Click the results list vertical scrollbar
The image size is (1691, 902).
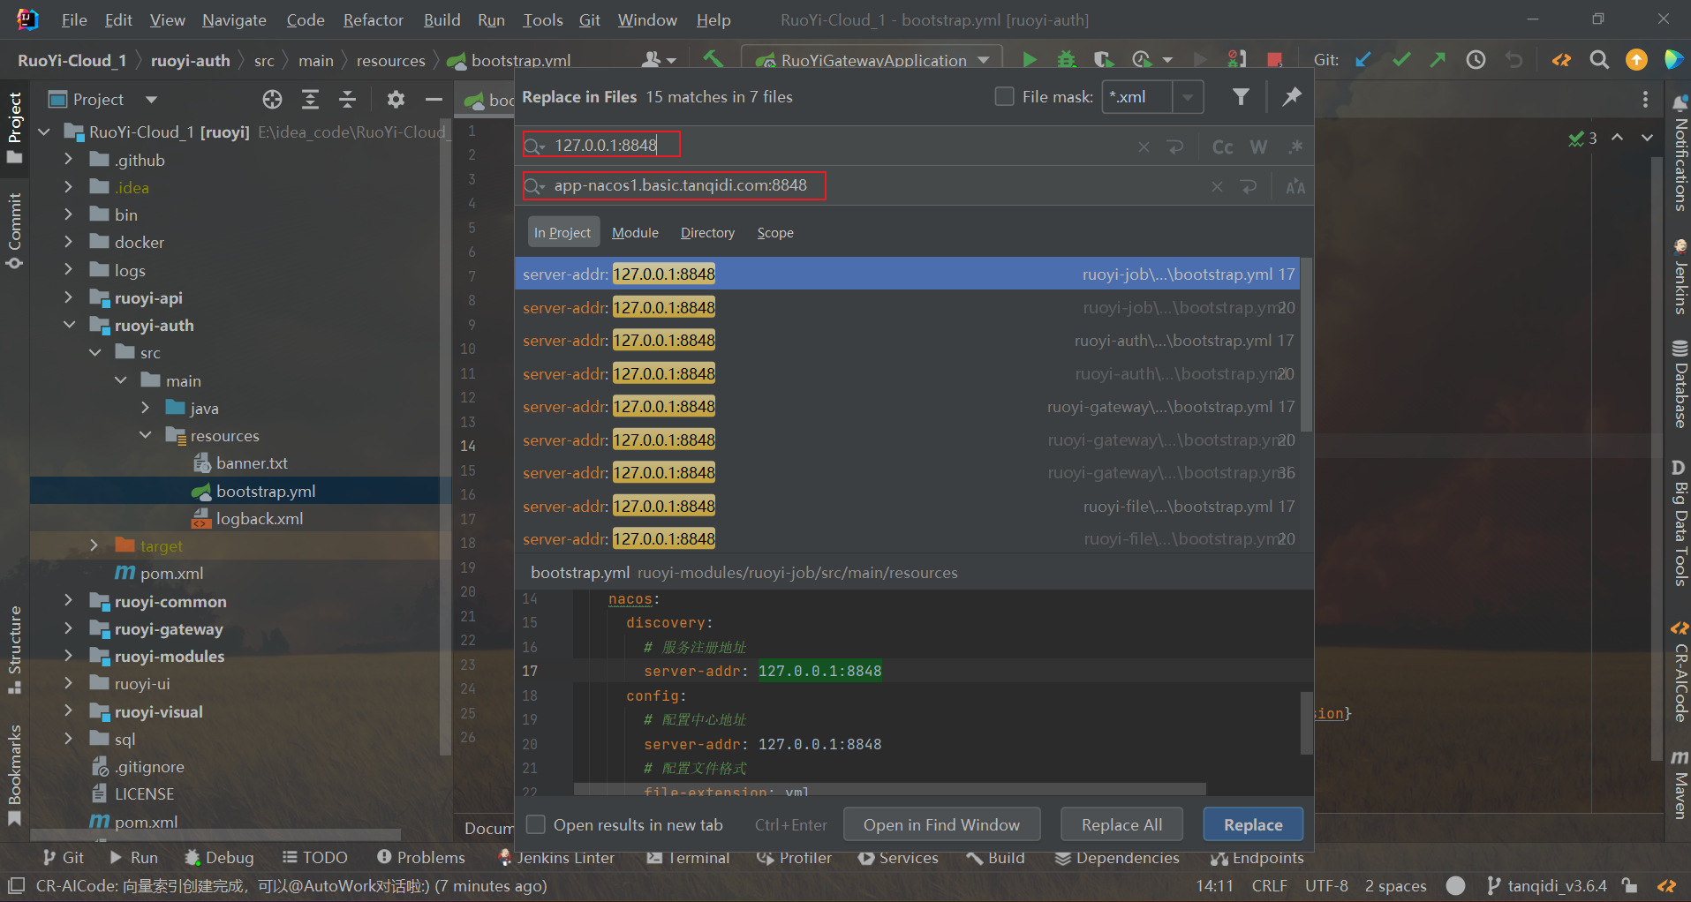pyautogui.click(x=1305, y=344)
